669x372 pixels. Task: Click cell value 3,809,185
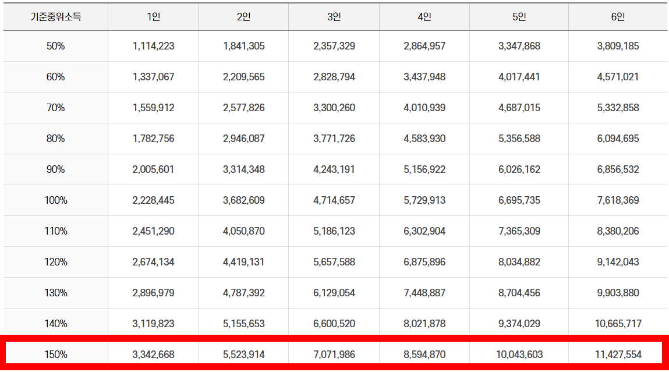click(x=618, y=46)
